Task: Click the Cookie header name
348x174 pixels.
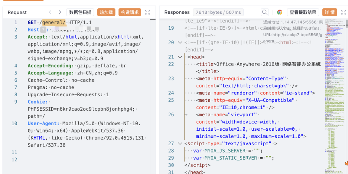Action: pos(38,102)
